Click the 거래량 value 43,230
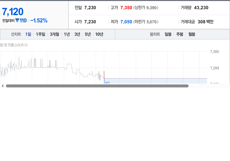 pyautogui.click(x=201, y=8)
